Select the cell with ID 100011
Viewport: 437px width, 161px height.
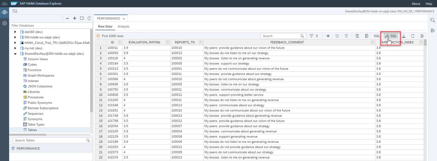[114, 48]
